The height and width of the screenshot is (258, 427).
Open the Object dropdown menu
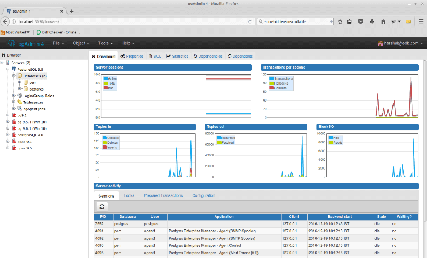pos(81,43)
